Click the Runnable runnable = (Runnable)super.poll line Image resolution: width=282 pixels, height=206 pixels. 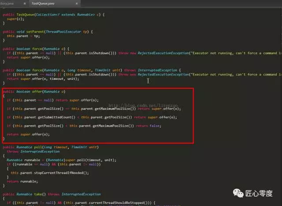click(x=62, y=160)
